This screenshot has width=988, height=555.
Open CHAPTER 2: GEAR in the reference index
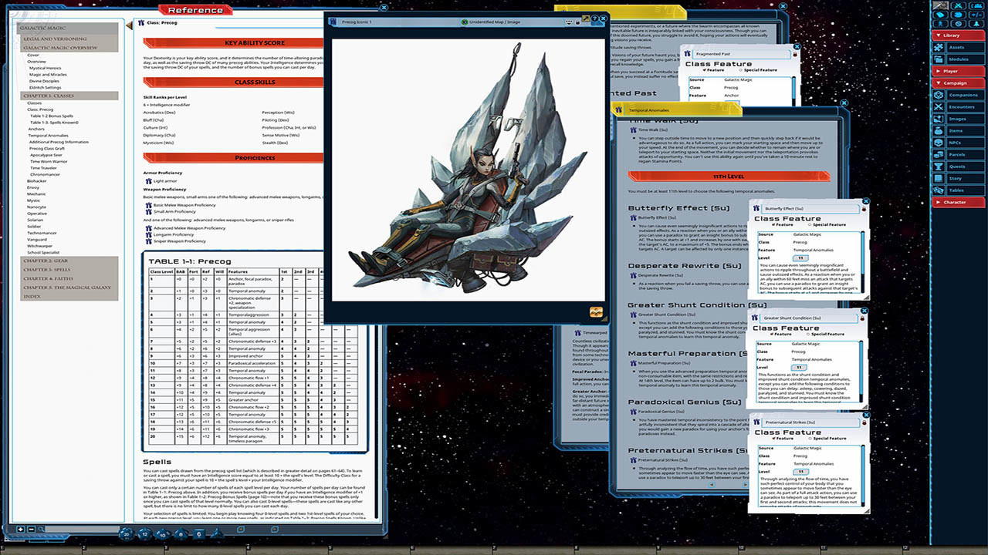pos(46,261)
